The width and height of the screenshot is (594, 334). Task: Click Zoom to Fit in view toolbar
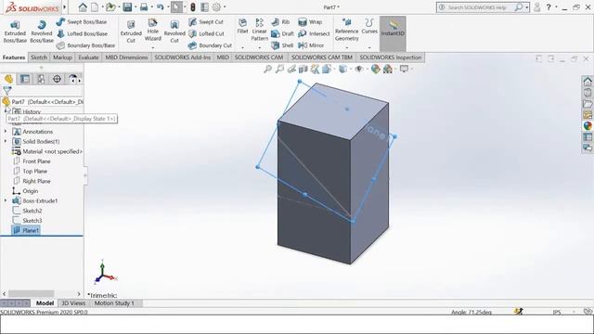point(268,69)
